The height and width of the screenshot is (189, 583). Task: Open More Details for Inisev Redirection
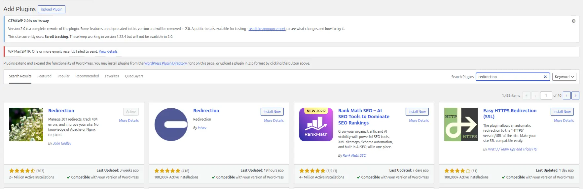274,121
